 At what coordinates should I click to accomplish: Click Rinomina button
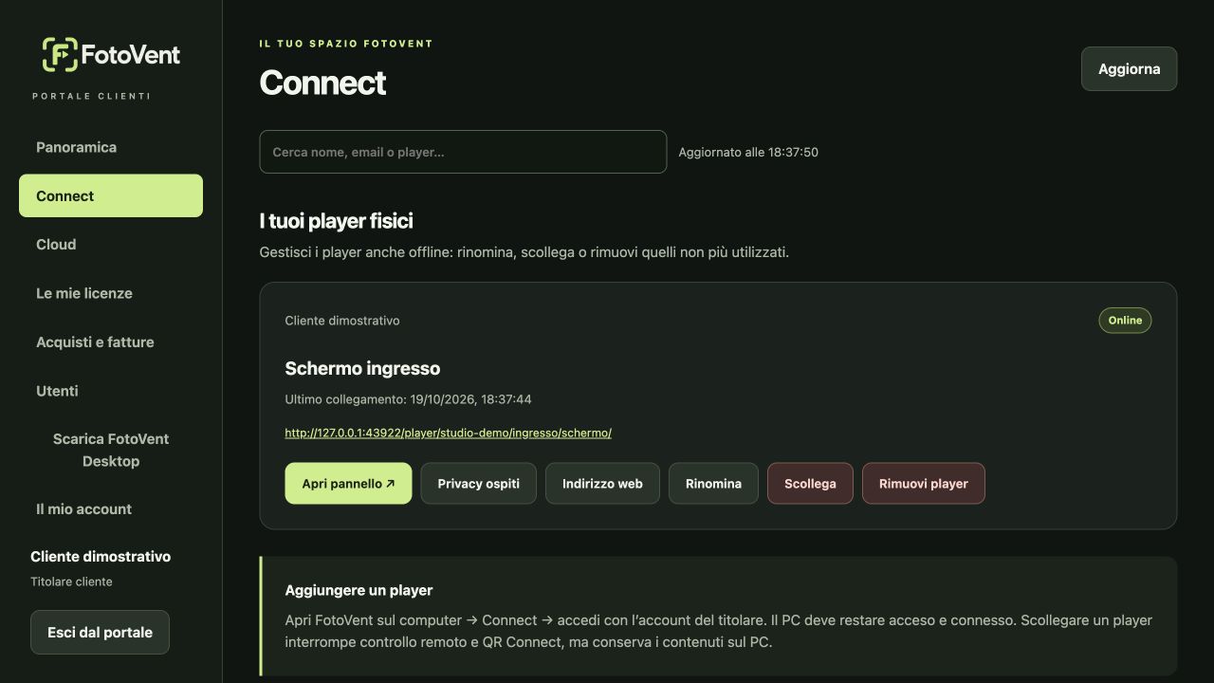pyautogui.click(x=713, y=484)
